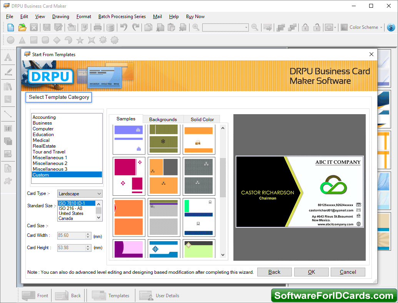Screen dimensions: 398x303
Task: Select the Pencil tool in left sidebar
Action: 8,72
